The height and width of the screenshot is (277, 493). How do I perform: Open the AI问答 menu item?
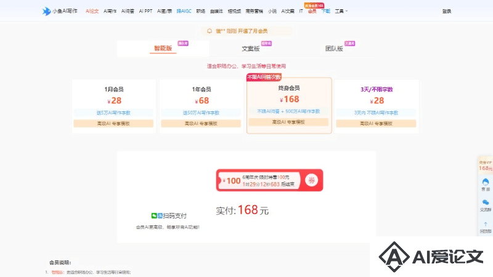click(x=128, y=11)
